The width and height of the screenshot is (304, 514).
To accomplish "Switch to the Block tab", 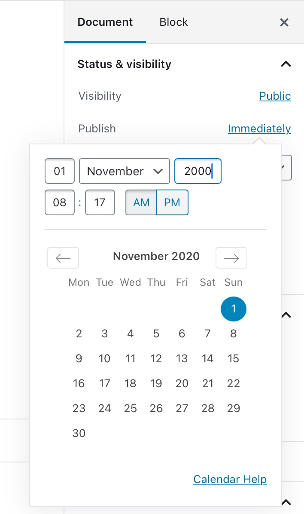I will click(173, 22).
